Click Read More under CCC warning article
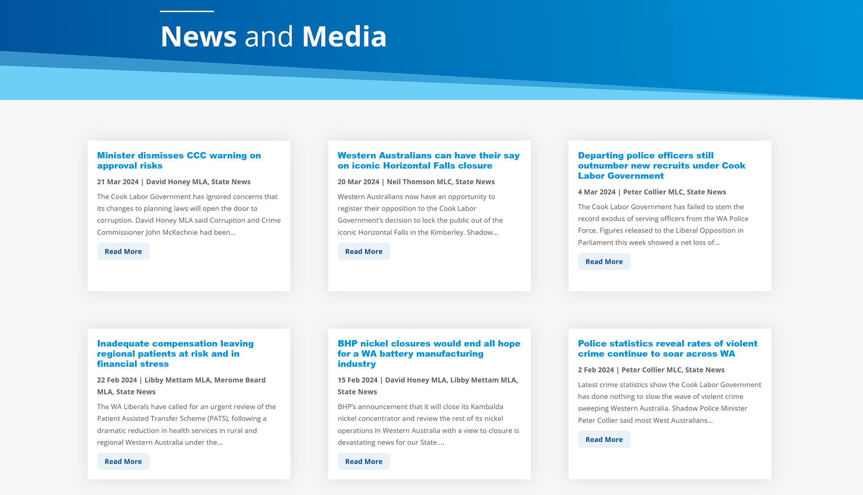This screenshot has width=863, height=495. (x=123, y=252)
